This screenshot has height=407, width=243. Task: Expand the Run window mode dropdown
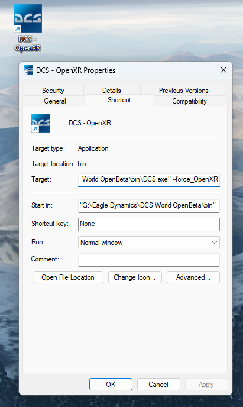coord(149,243)
